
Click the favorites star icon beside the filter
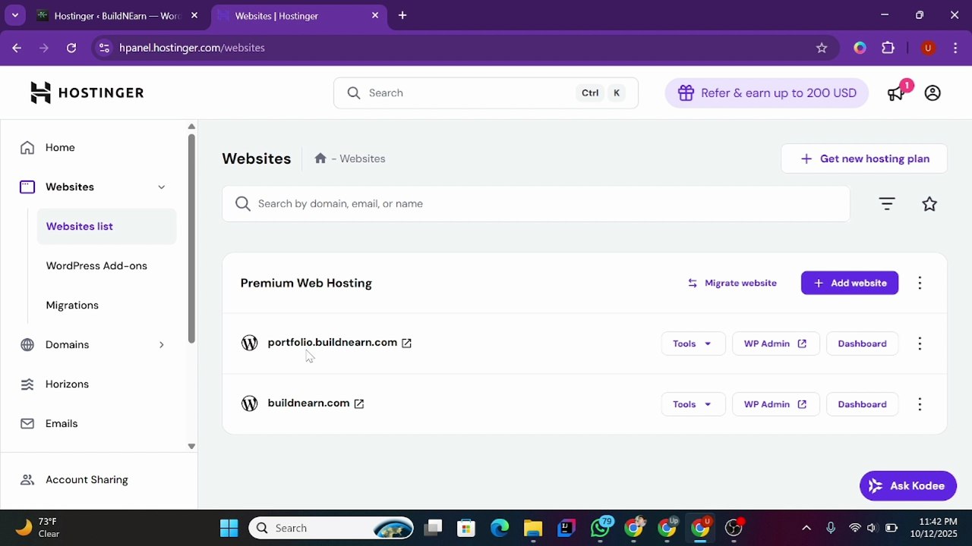pos(929,203)
